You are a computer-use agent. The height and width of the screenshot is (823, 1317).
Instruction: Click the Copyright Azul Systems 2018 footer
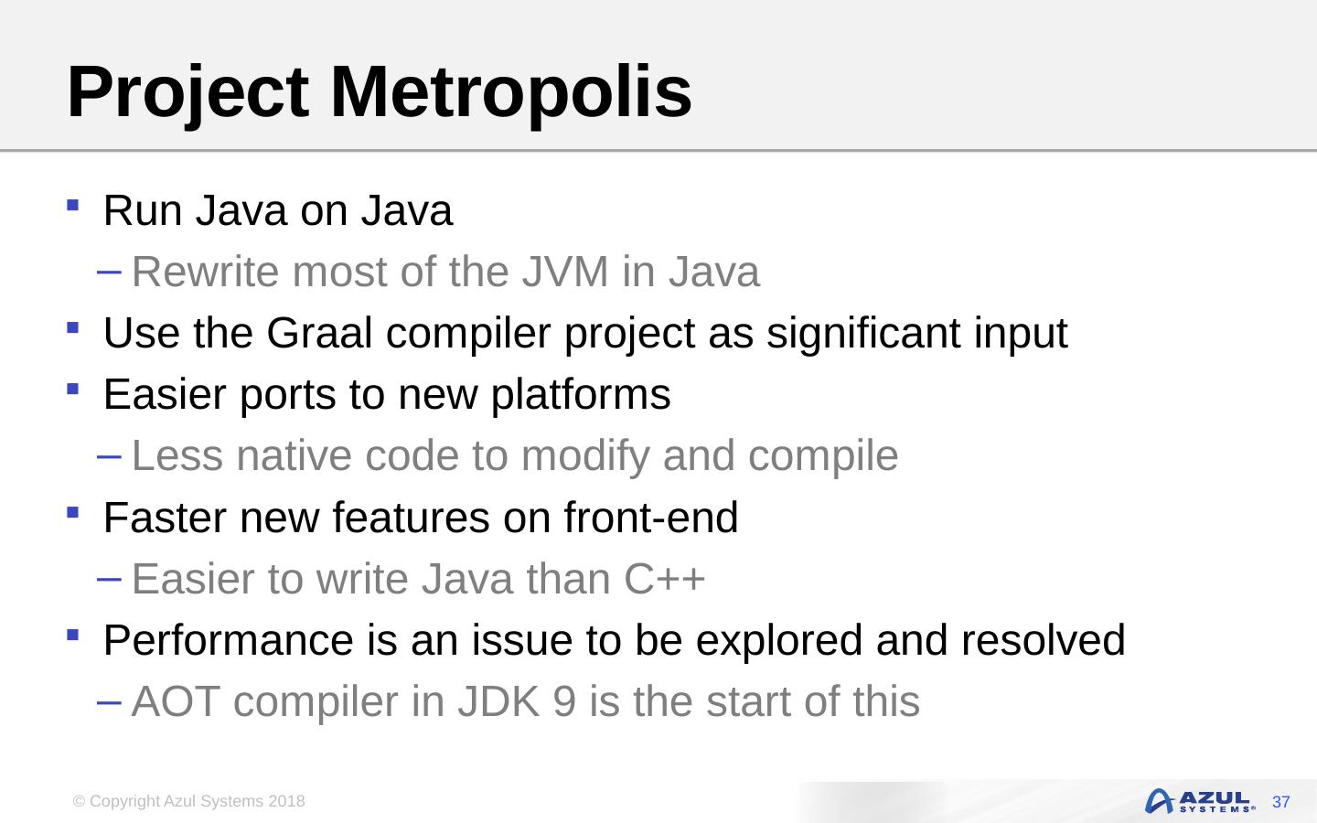click(189, 801)
